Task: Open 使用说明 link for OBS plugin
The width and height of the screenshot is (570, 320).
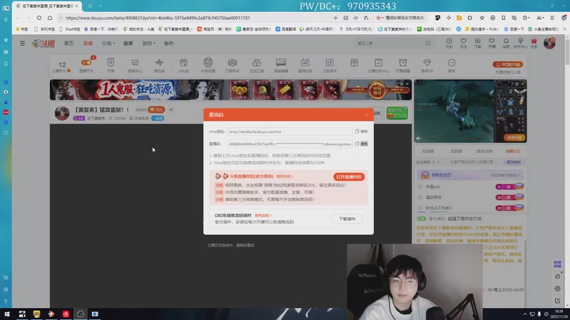Action: click(262, 215)
